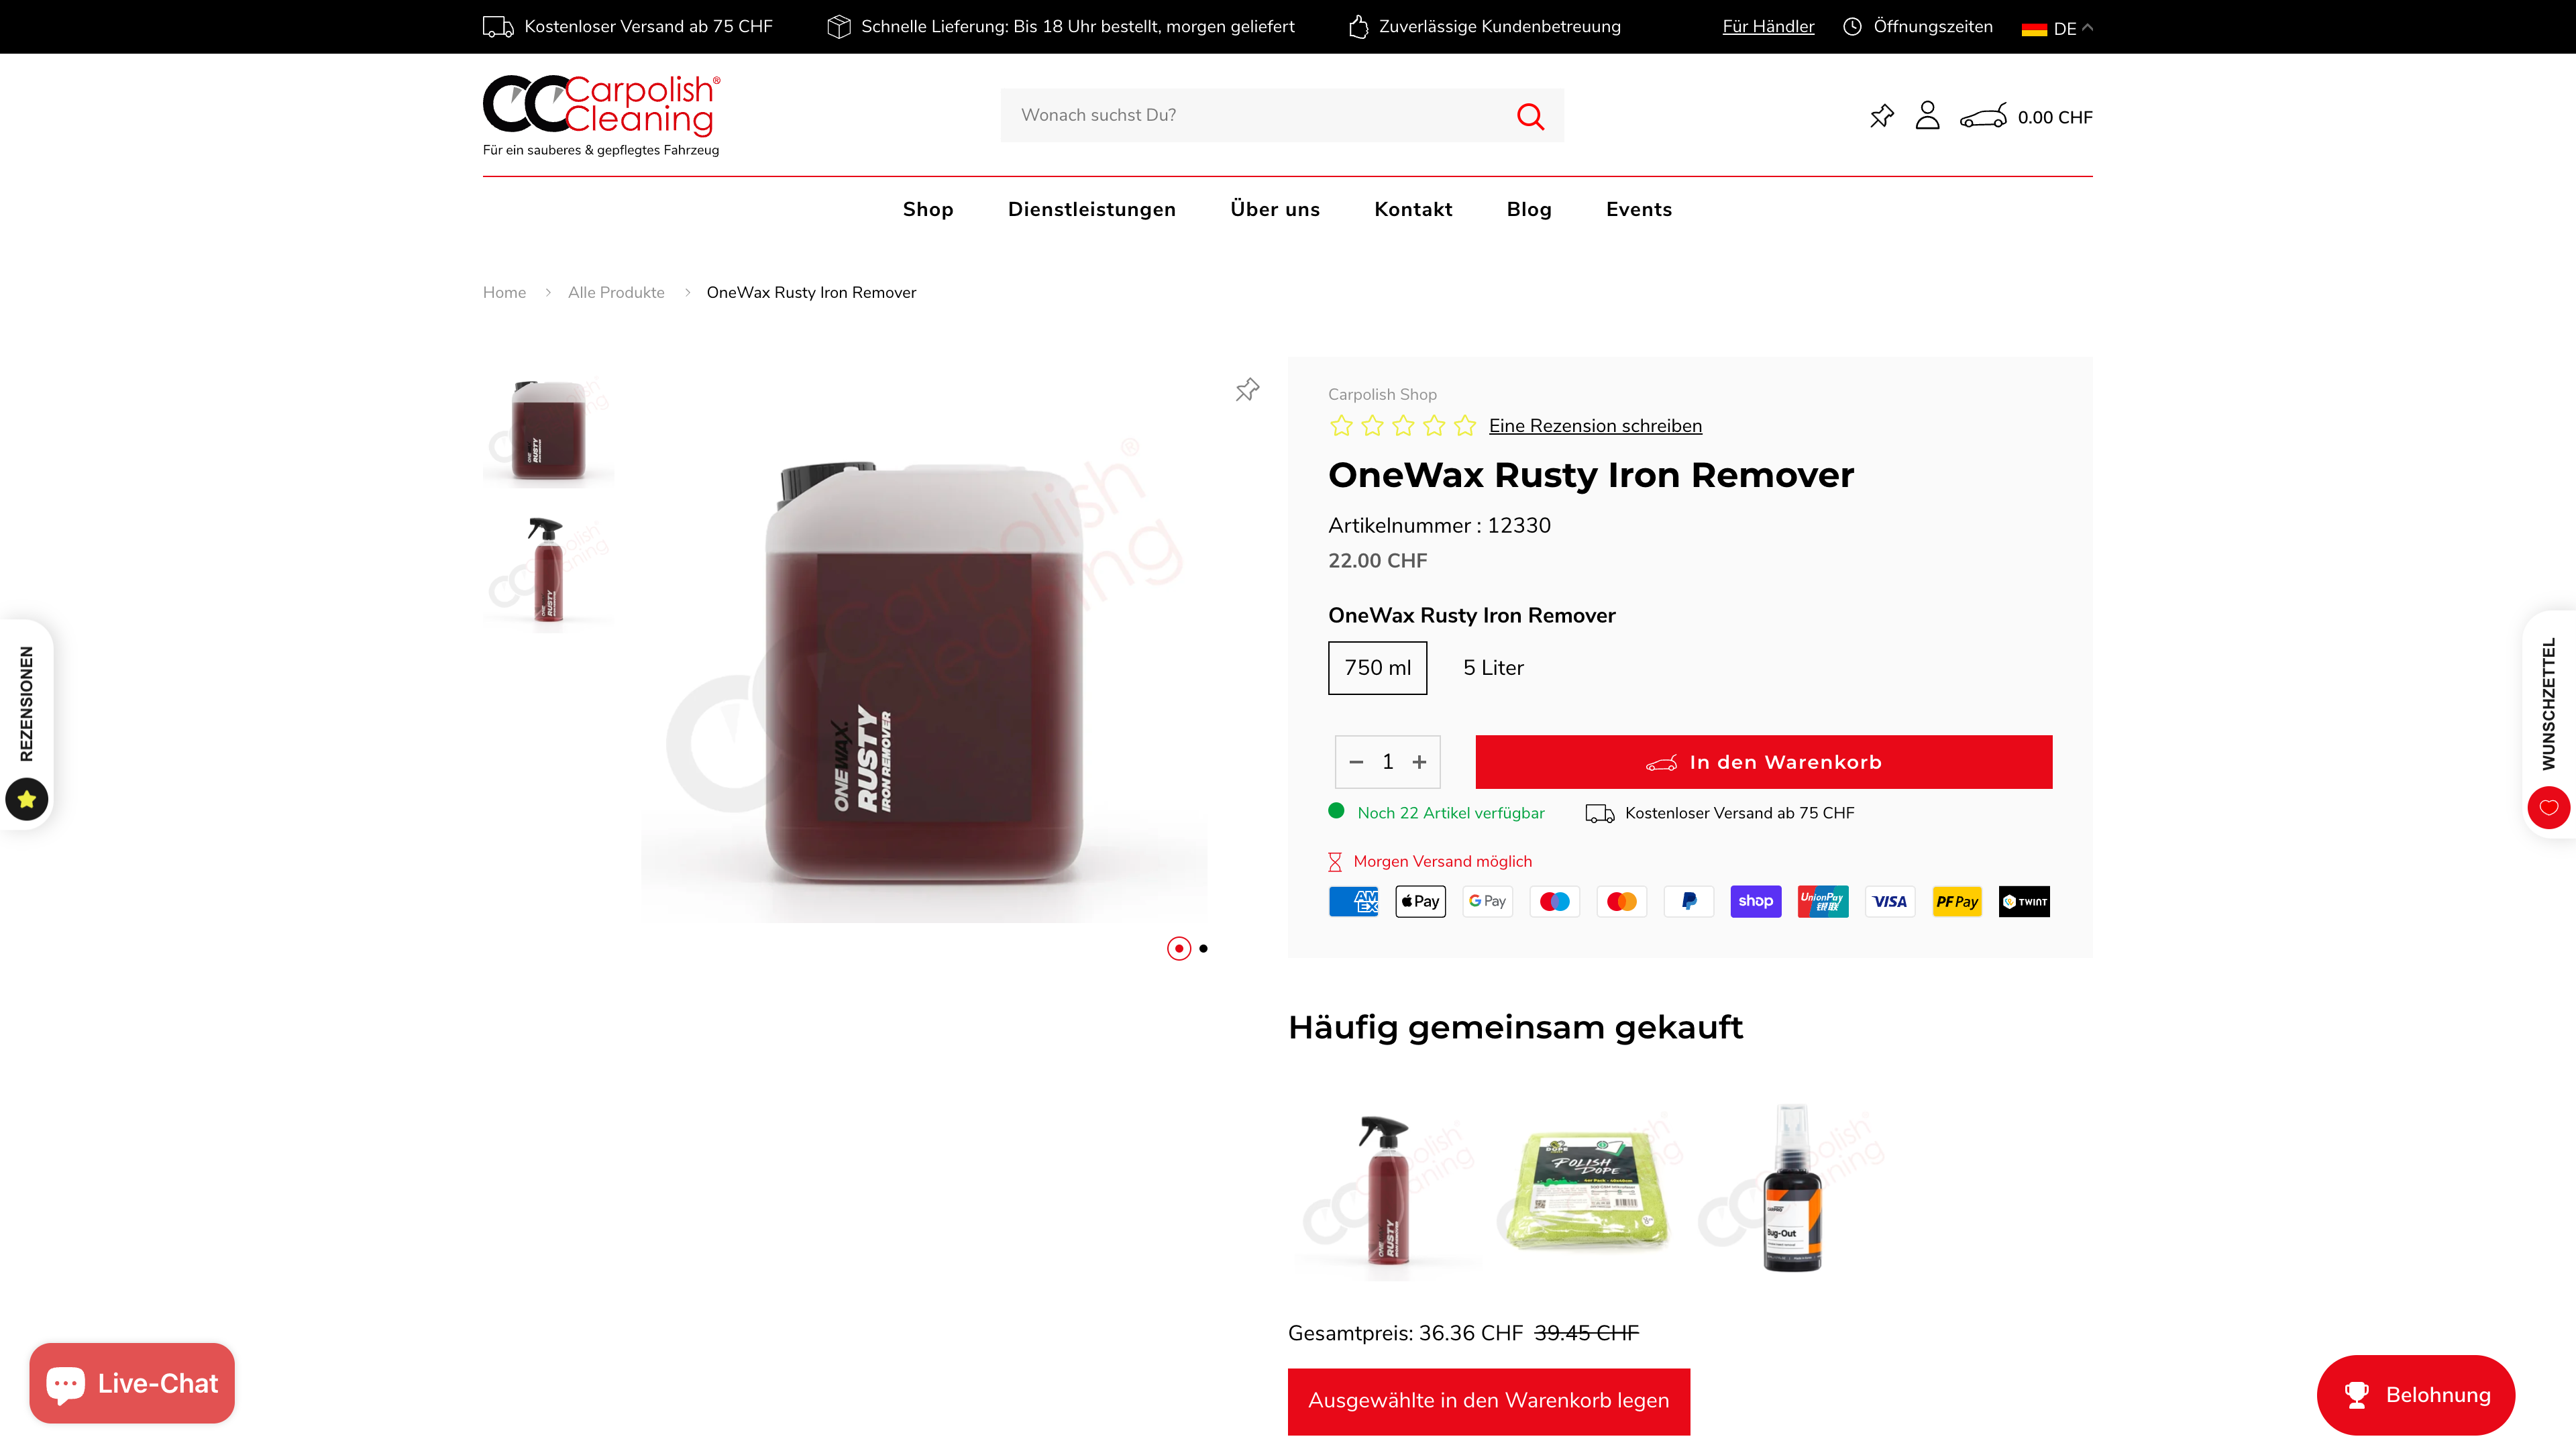Click the Carpolish Cleaning logo

[601, 115]
